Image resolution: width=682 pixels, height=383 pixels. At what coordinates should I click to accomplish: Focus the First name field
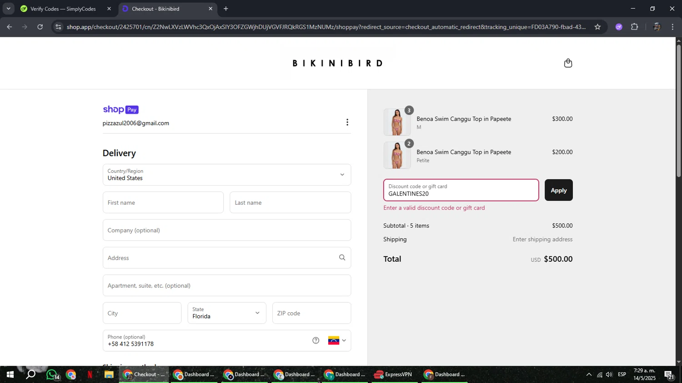(163, 202)
